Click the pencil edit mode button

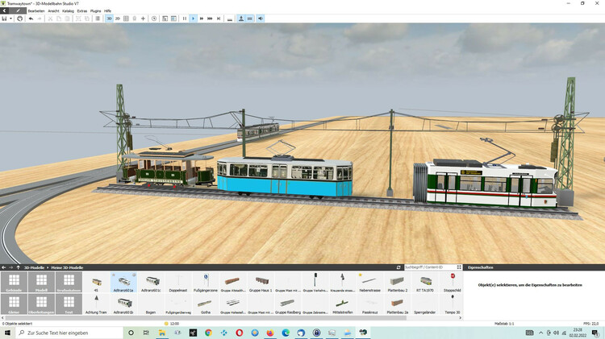(18, 10)
